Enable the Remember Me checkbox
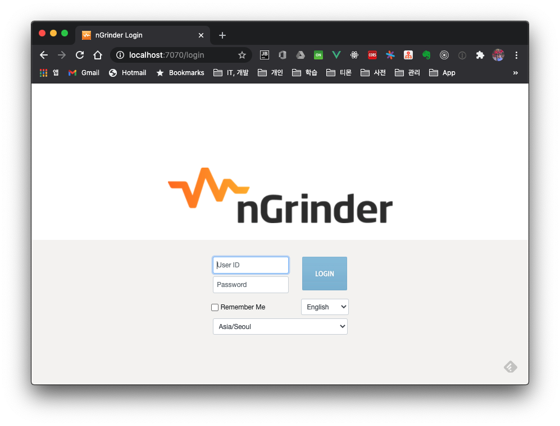This screenshot has height=426, width=560. (215, 307)
